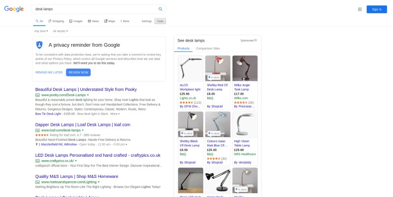Click the ALCO Workplace light star rating
This screenshot has width=393, height=197.
pos(187,103)
